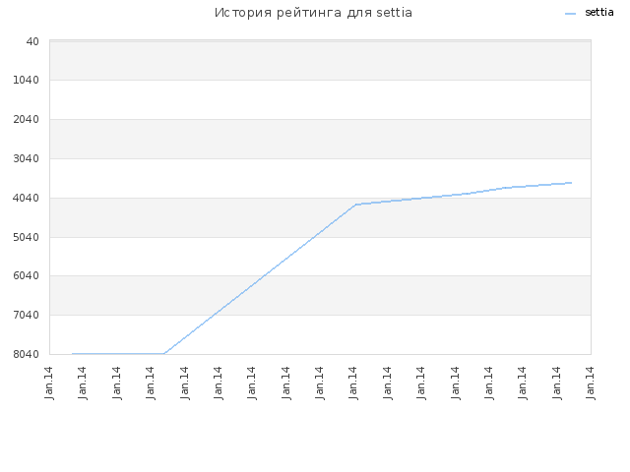The image size is (630, 472).
Task: Click the chart title История рейтинга для settia
Action: 313,13
